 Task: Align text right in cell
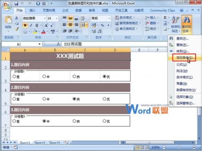click(x=76, y=25)
